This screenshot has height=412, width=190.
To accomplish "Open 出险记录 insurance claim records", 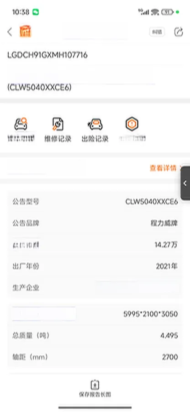I will tap(95, 130).
